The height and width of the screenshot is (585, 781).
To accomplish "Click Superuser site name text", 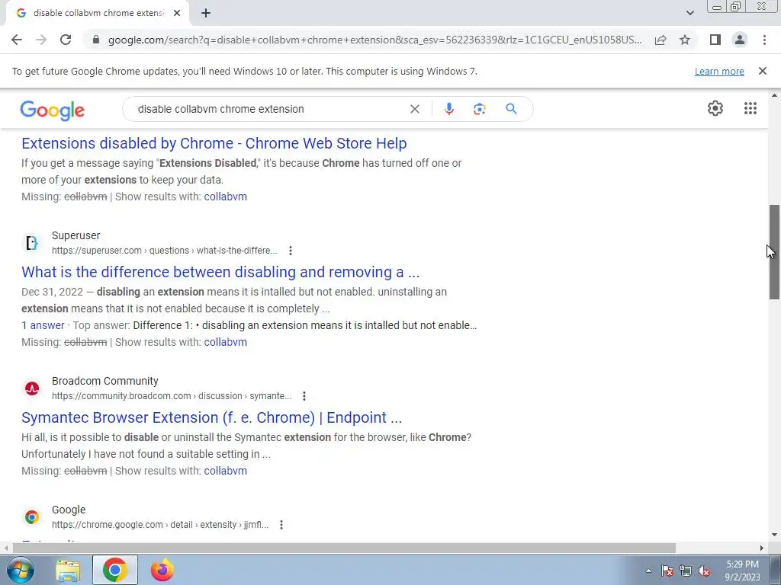I will tap(76, 236).
